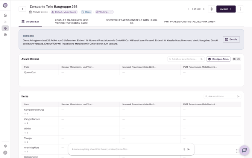Open the three-dot more options menu

pyautogui.click(x=240, y=9)
